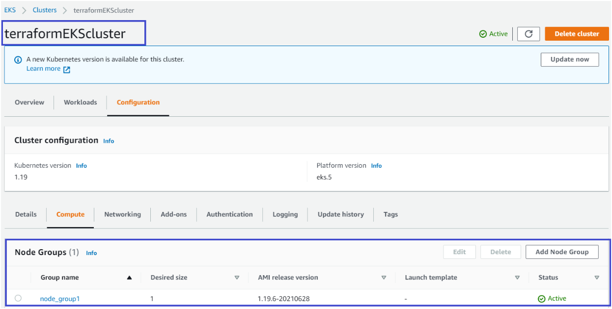The width and height of the screenshot is (612, 309).
Task: Open the Add-ons sub-tab
Action: 174,214
